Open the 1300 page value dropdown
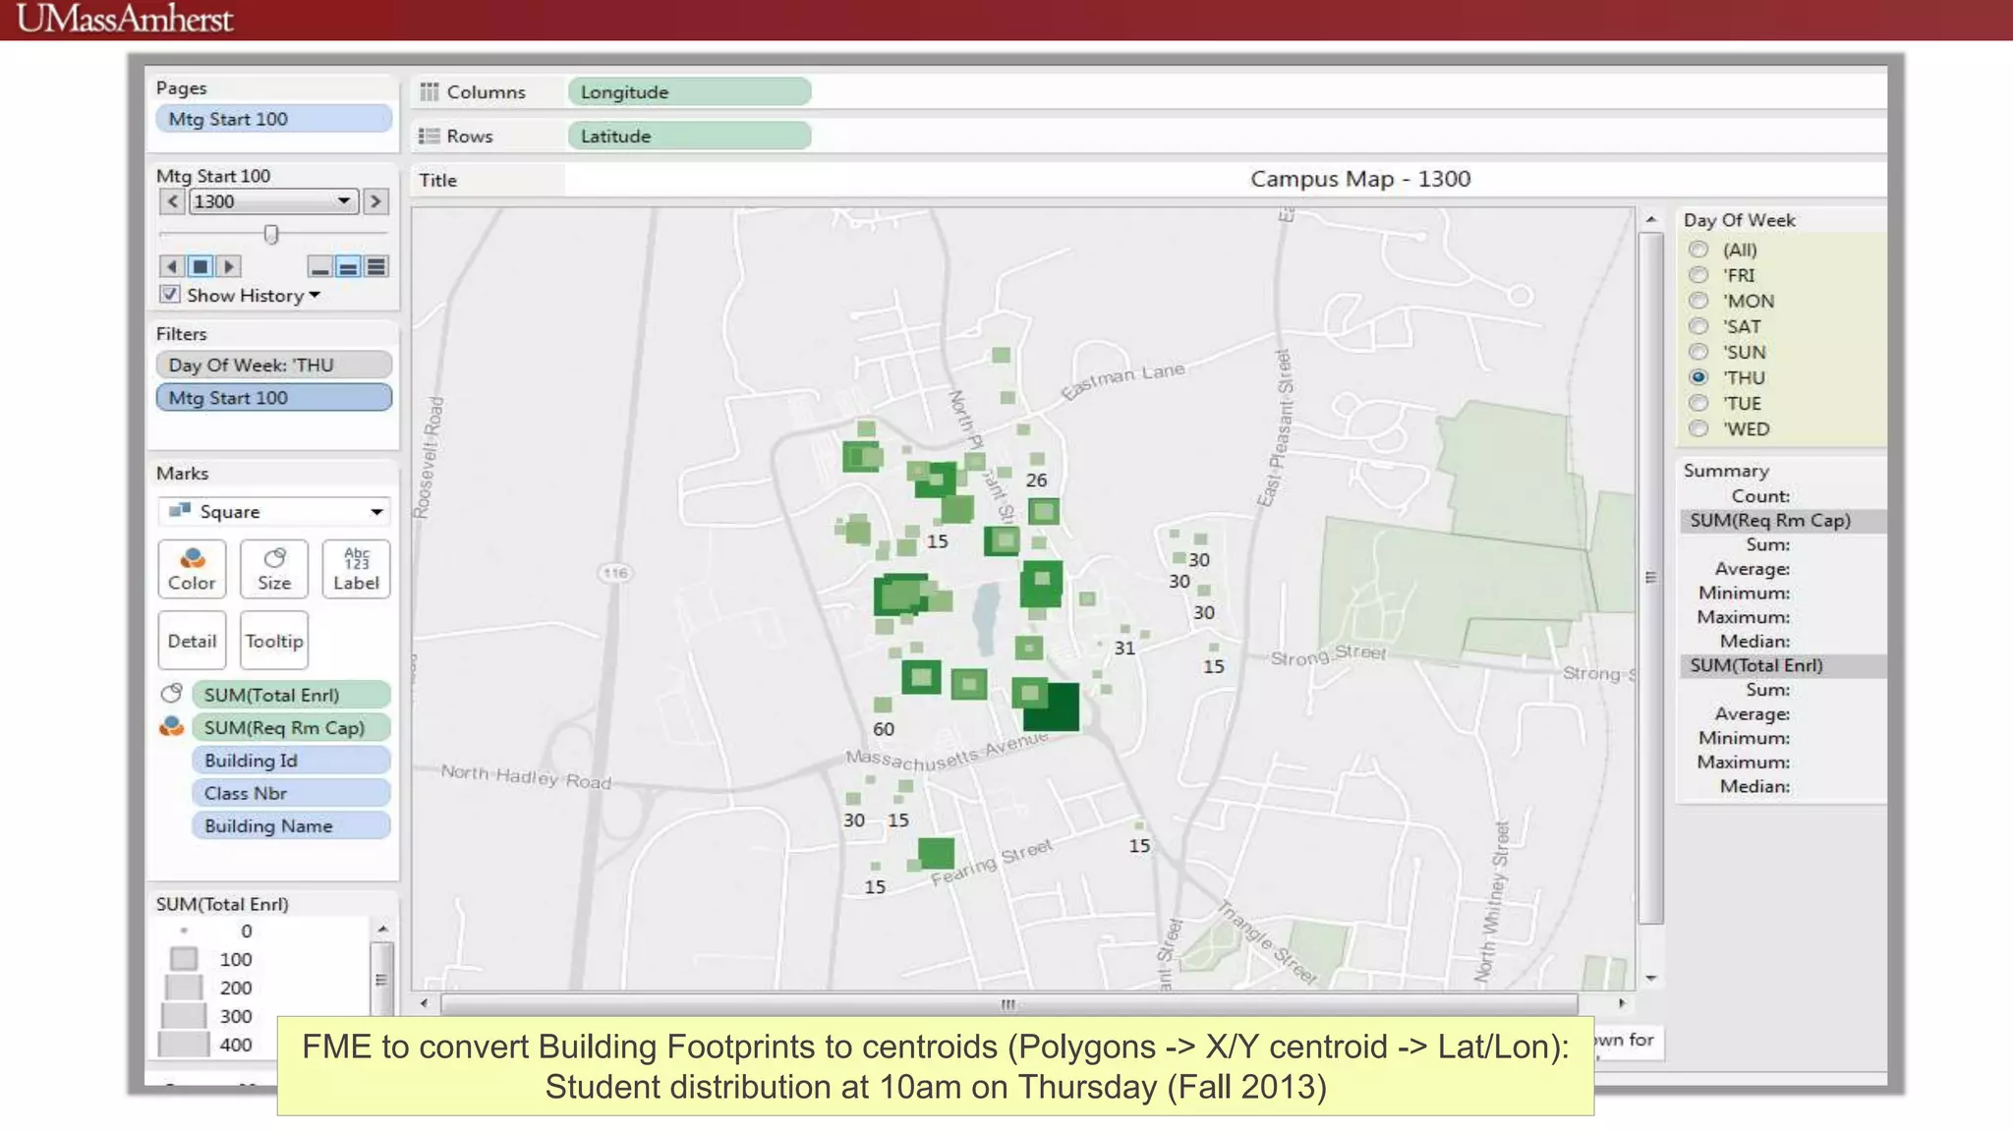The height and width of the screenshot is (1132, 2013). pos(343,201)
